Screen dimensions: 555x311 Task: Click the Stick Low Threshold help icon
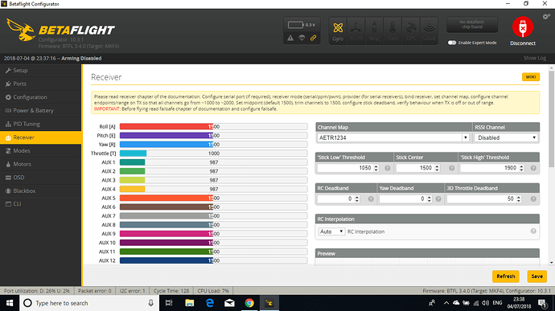click(x=388, y=168)
